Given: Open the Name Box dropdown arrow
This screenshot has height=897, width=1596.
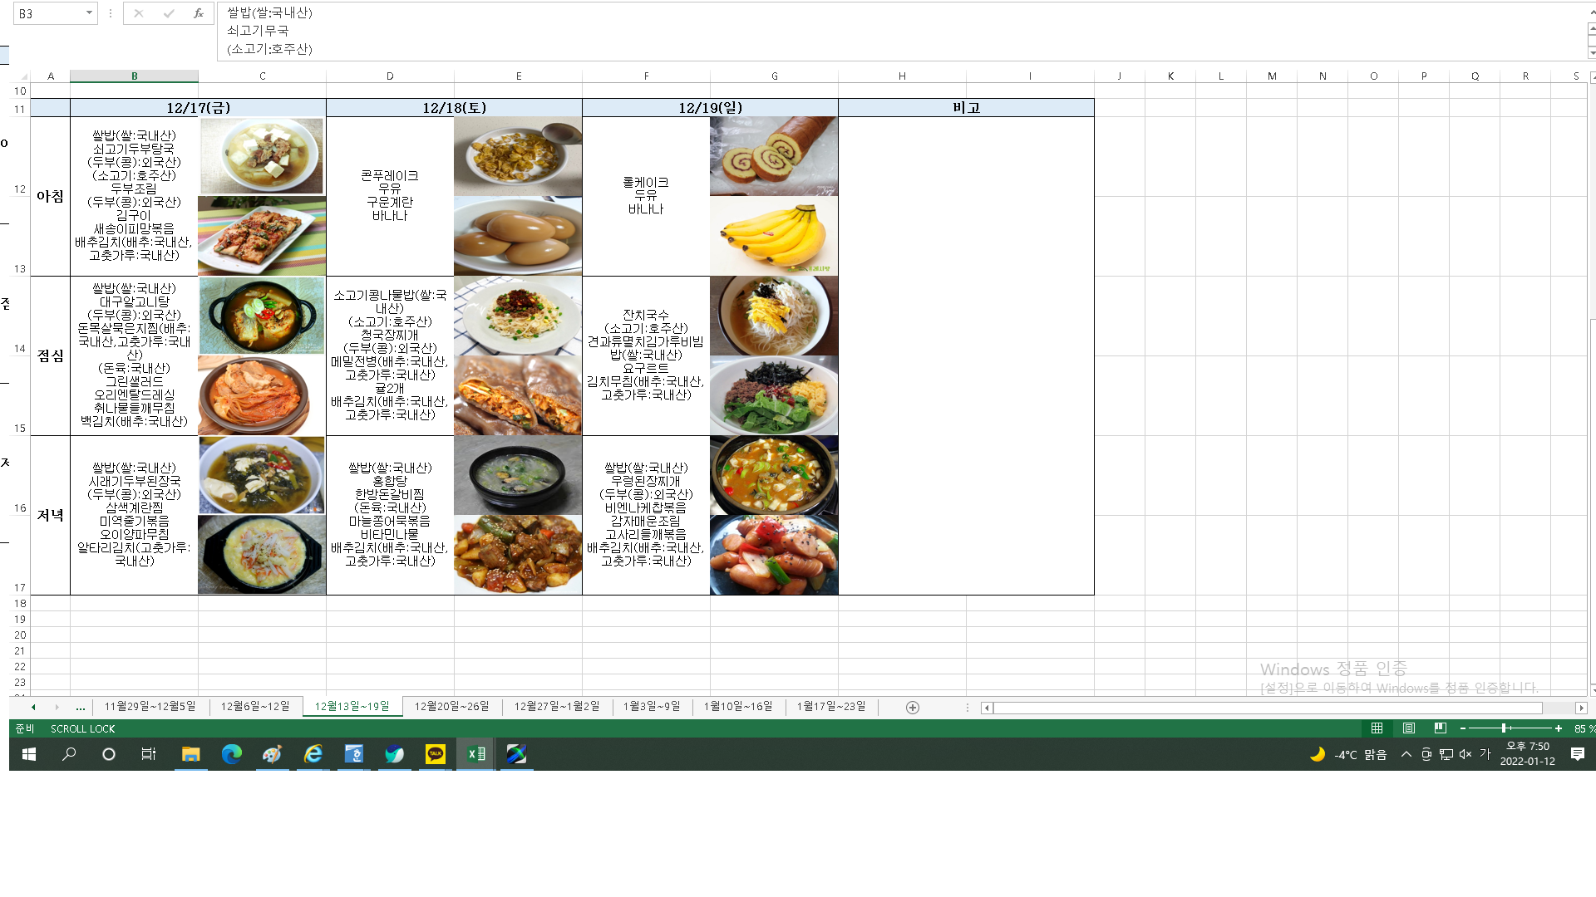Looking at the screenshot, I should click(x=89, y=13).
